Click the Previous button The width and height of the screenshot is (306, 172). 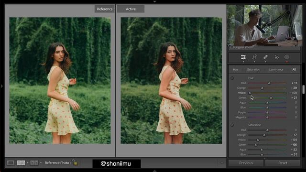246,163
